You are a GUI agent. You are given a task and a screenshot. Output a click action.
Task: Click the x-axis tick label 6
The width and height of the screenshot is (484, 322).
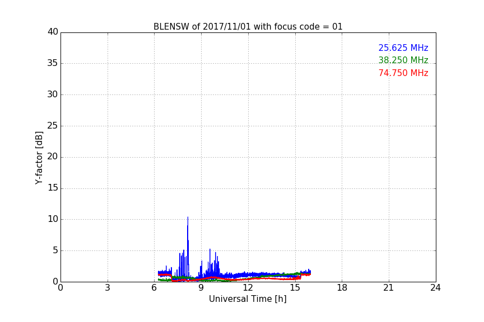tap(154, 288)
